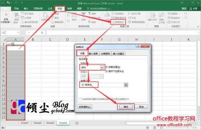This screenshot has height=130, width=201.
Task: Open the View (视图) tab
Action: [79, 9]
